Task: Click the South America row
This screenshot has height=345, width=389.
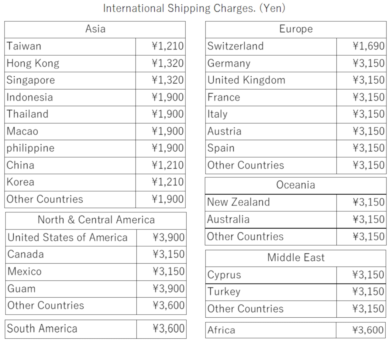Action: point(96,329)
